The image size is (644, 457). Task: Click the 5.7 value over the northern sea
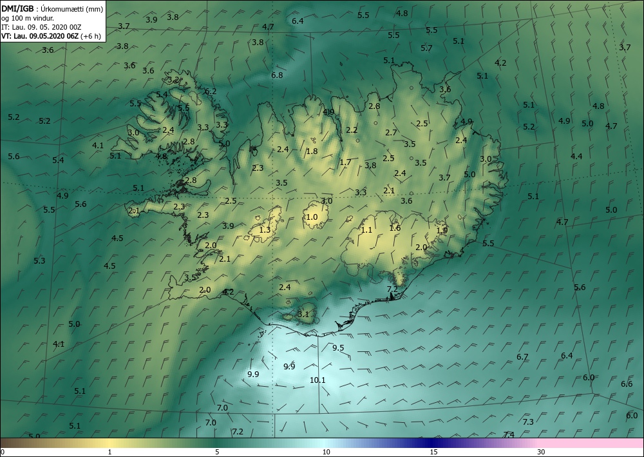[x=427, y=48]
